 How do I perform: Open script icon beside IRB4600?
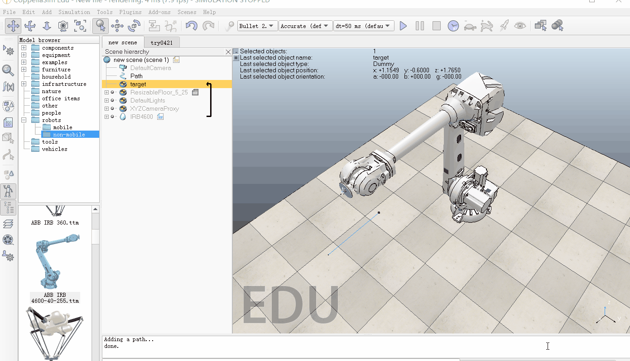(160, 117)
